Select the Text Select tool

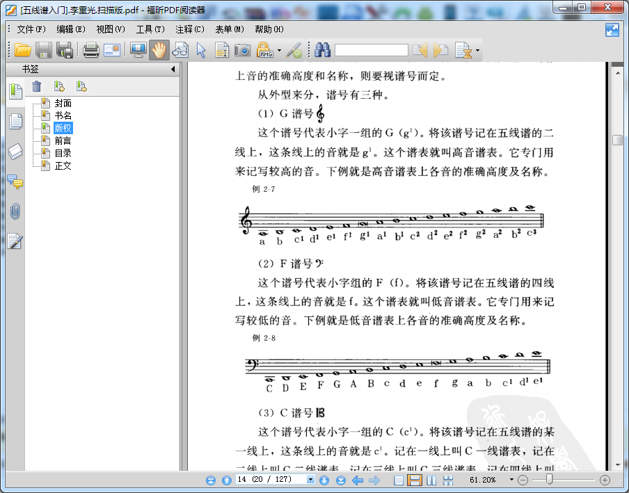click(222, 50)
